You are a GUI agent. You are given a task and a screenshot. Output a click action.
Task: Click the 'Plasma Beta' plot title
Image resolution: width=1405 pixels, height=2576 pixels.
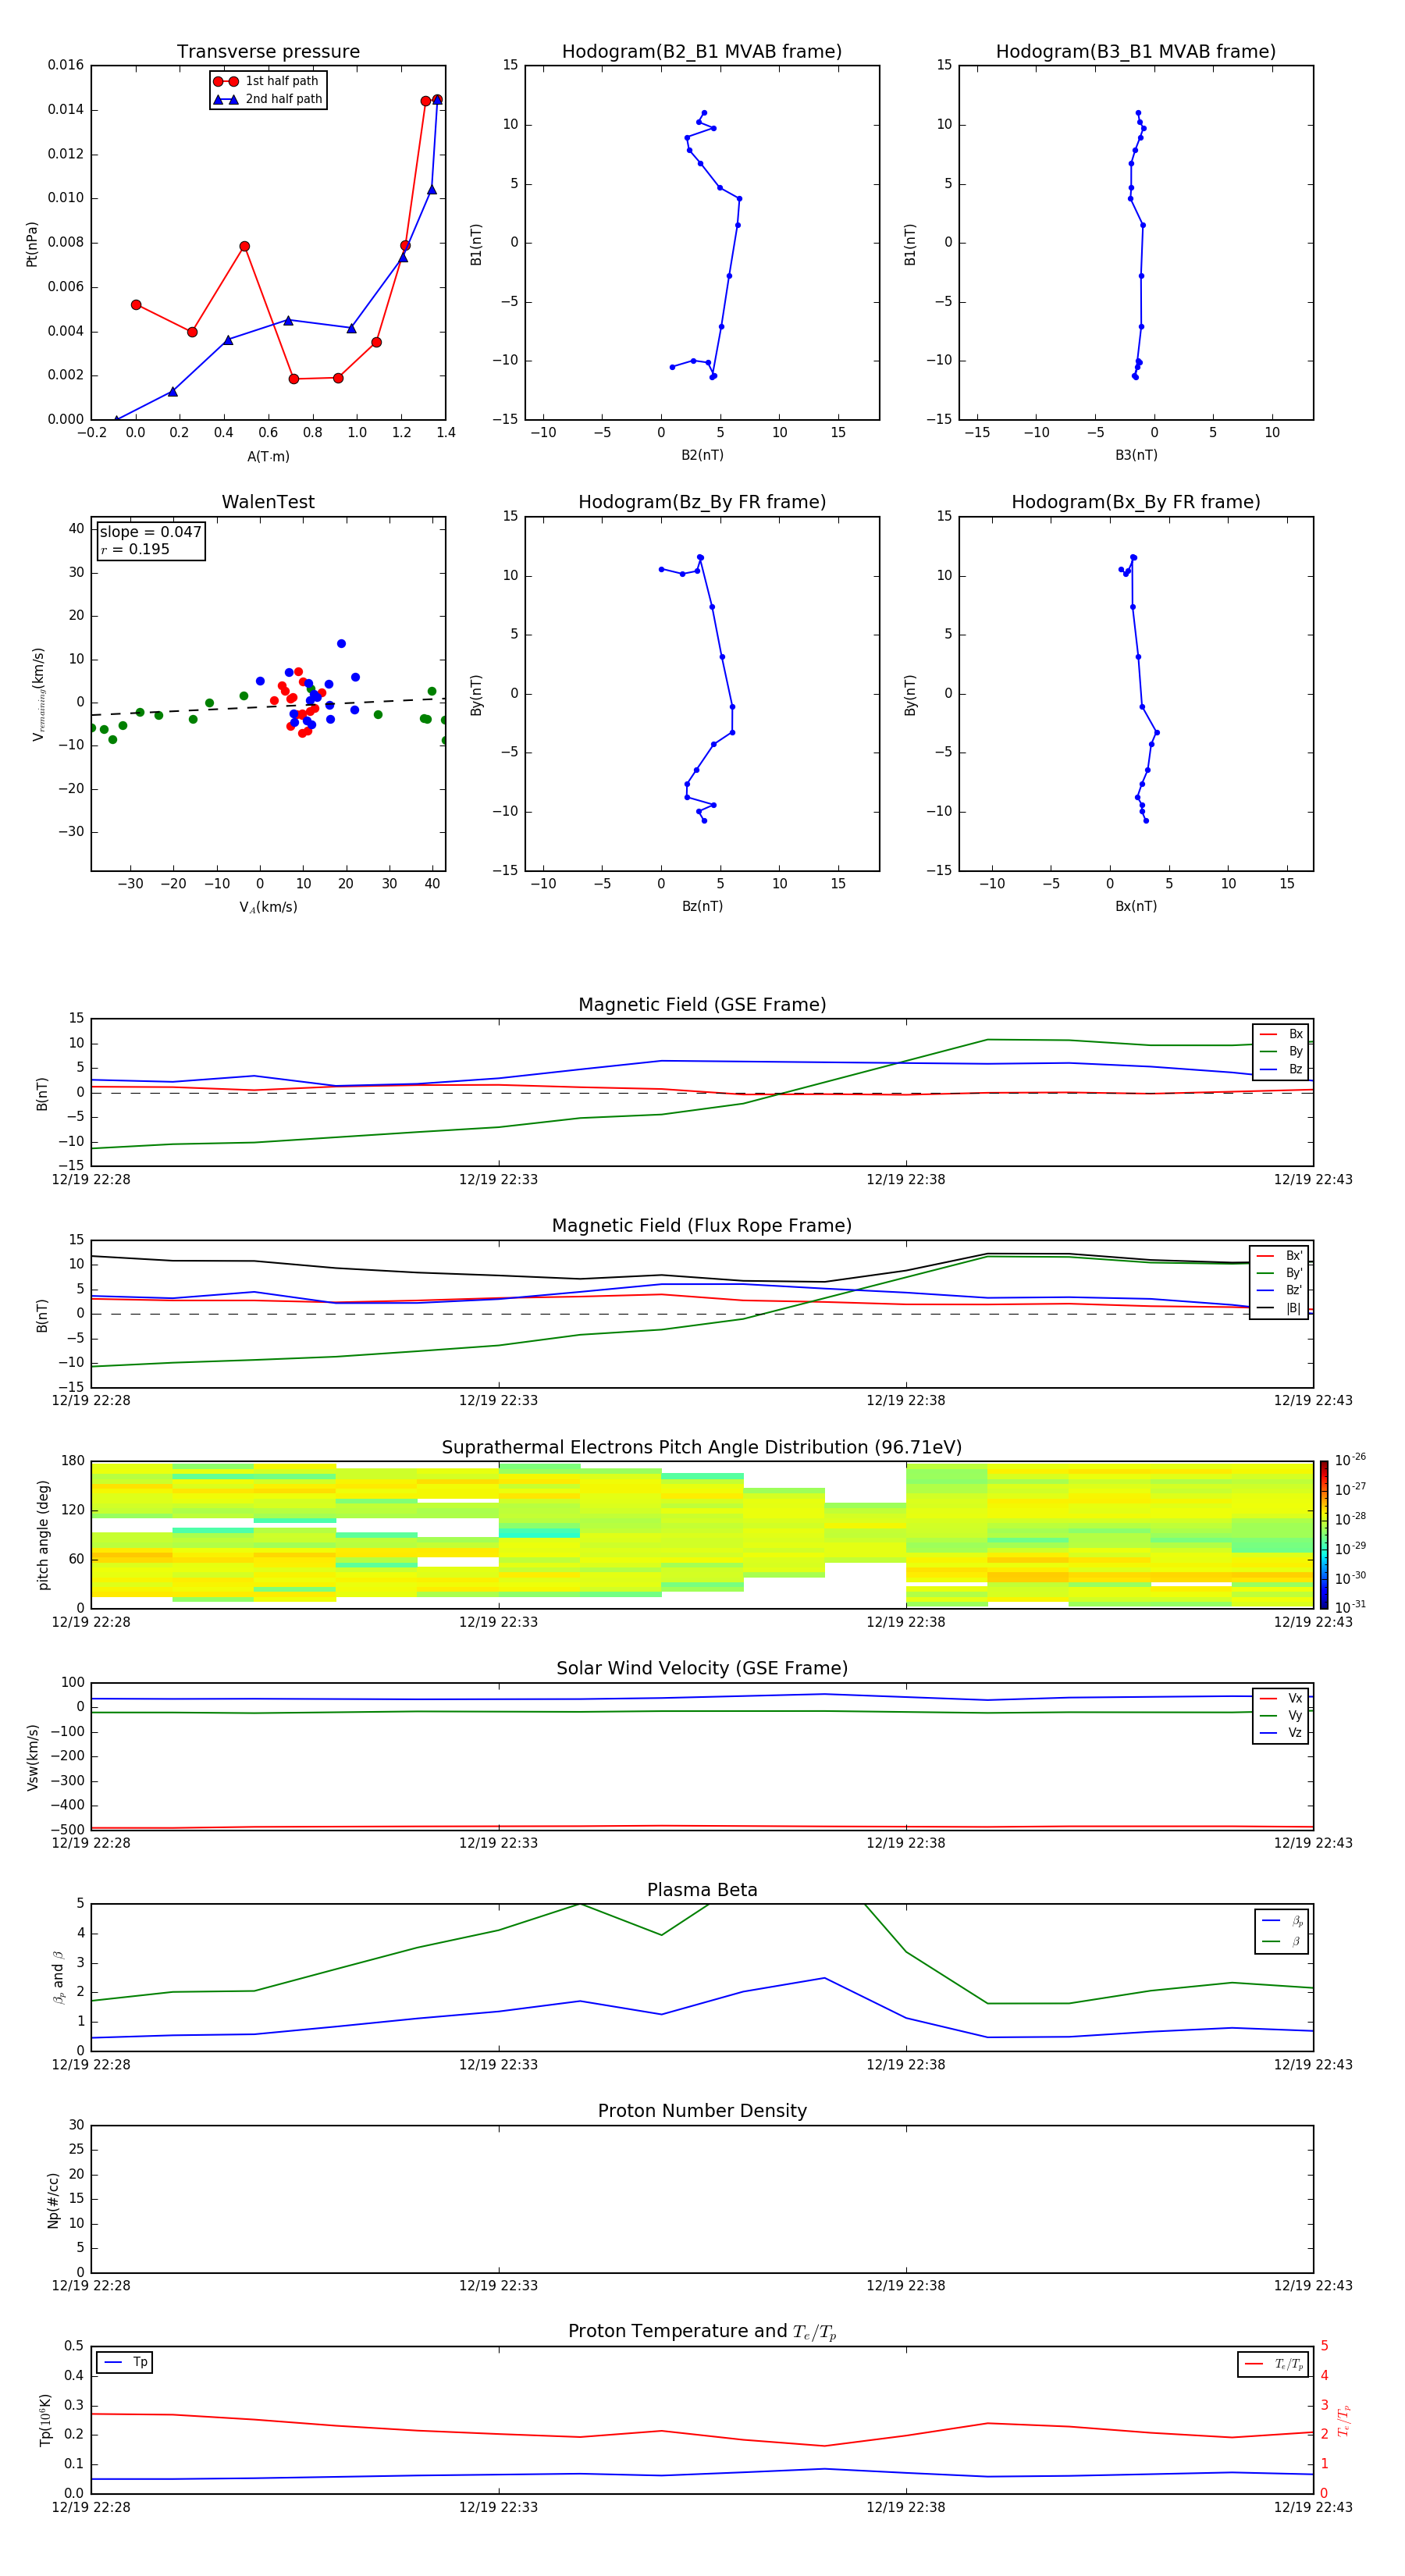[x=702, y=1891]
